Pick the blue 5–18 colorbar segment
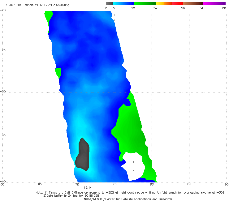 123,4
